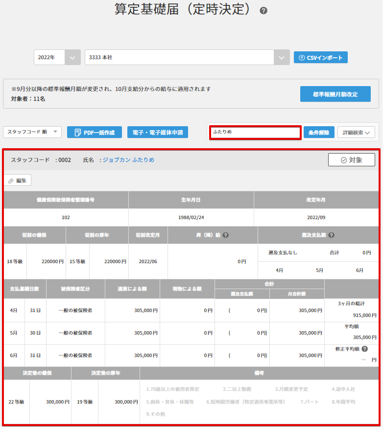The height and width of the screenshot is (428, 383).
Task: Open the 2022年 year dropdown
Action: pos(57,57)
